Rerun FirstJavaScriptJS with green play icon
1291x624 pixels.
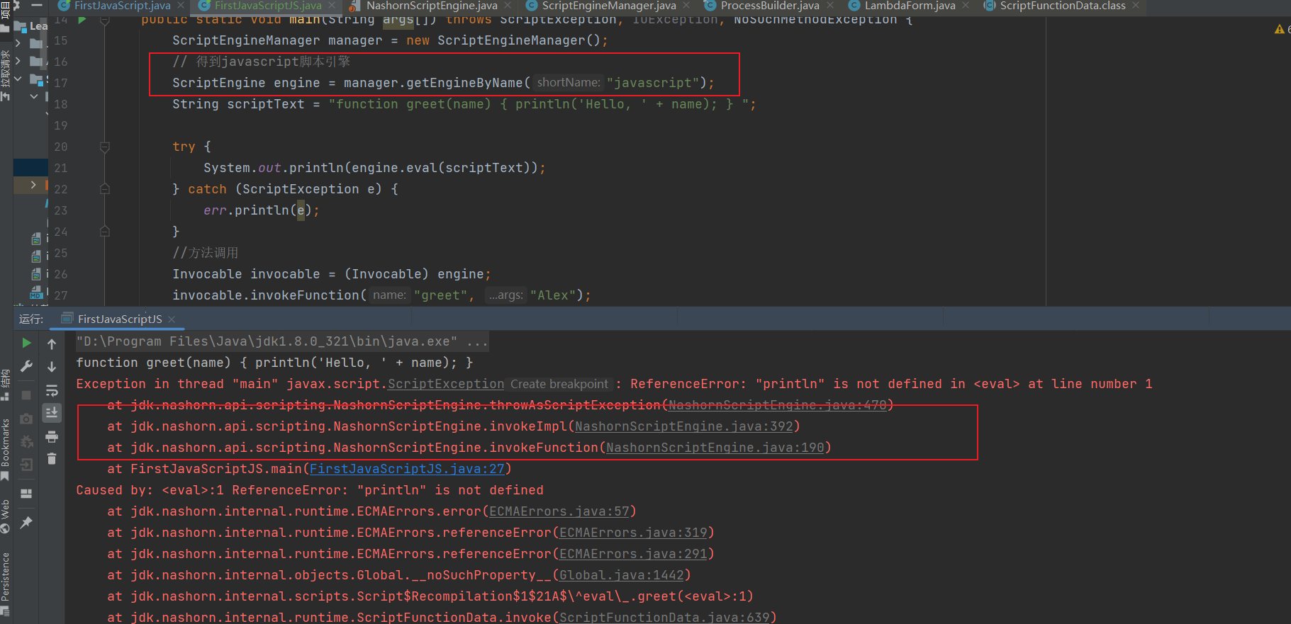[x=26, y=343]
